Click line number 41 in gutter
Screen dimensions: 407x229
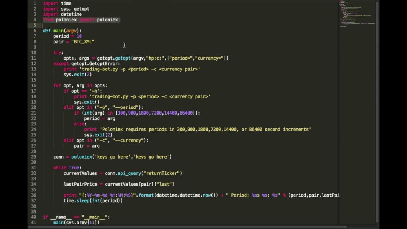point(34,222)
